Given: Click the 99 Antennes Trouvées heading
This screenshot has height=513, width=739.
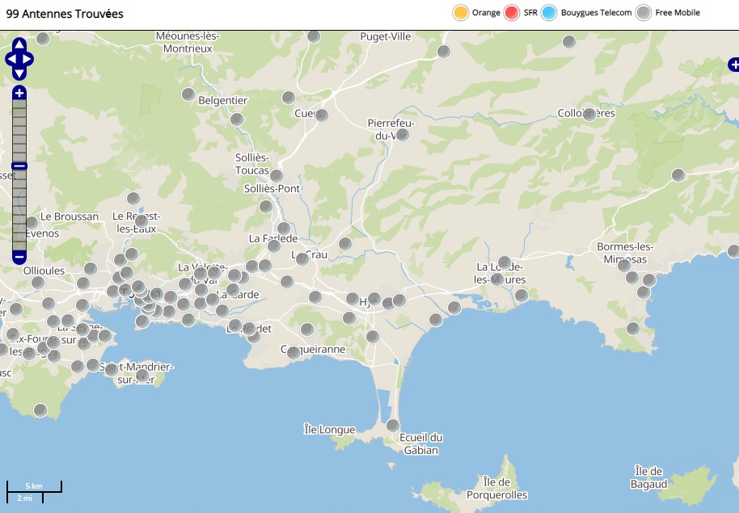Looking at the screenshot, I should pyautogui.click(x=65, y=14).
